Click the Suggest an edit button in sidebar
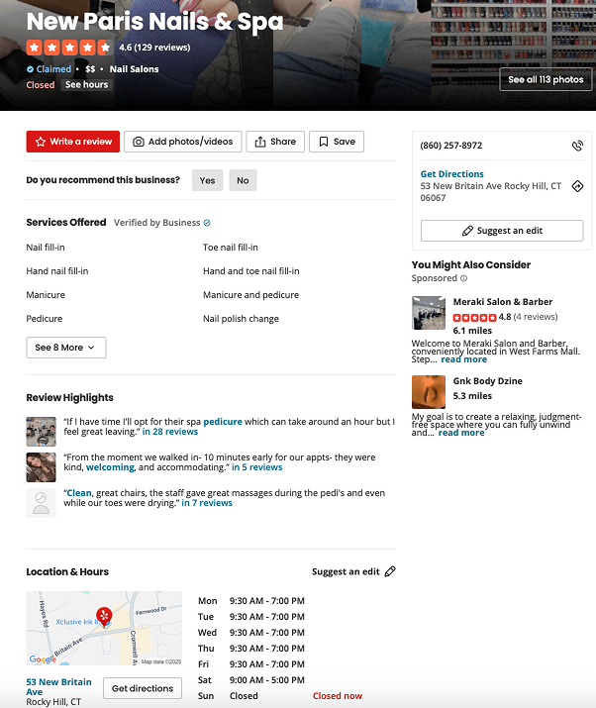The image size is (596, 708). point(502,231)
